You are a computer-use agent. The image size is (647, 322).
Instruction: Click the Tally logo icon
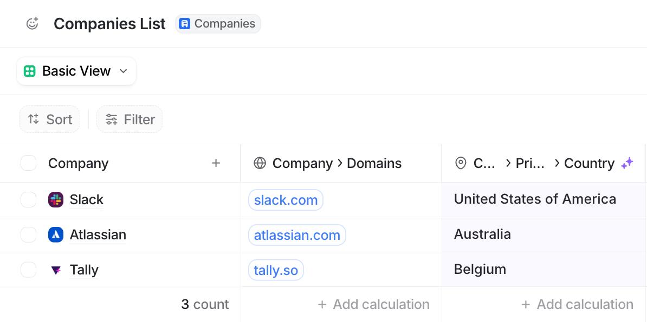click(56, 270)
